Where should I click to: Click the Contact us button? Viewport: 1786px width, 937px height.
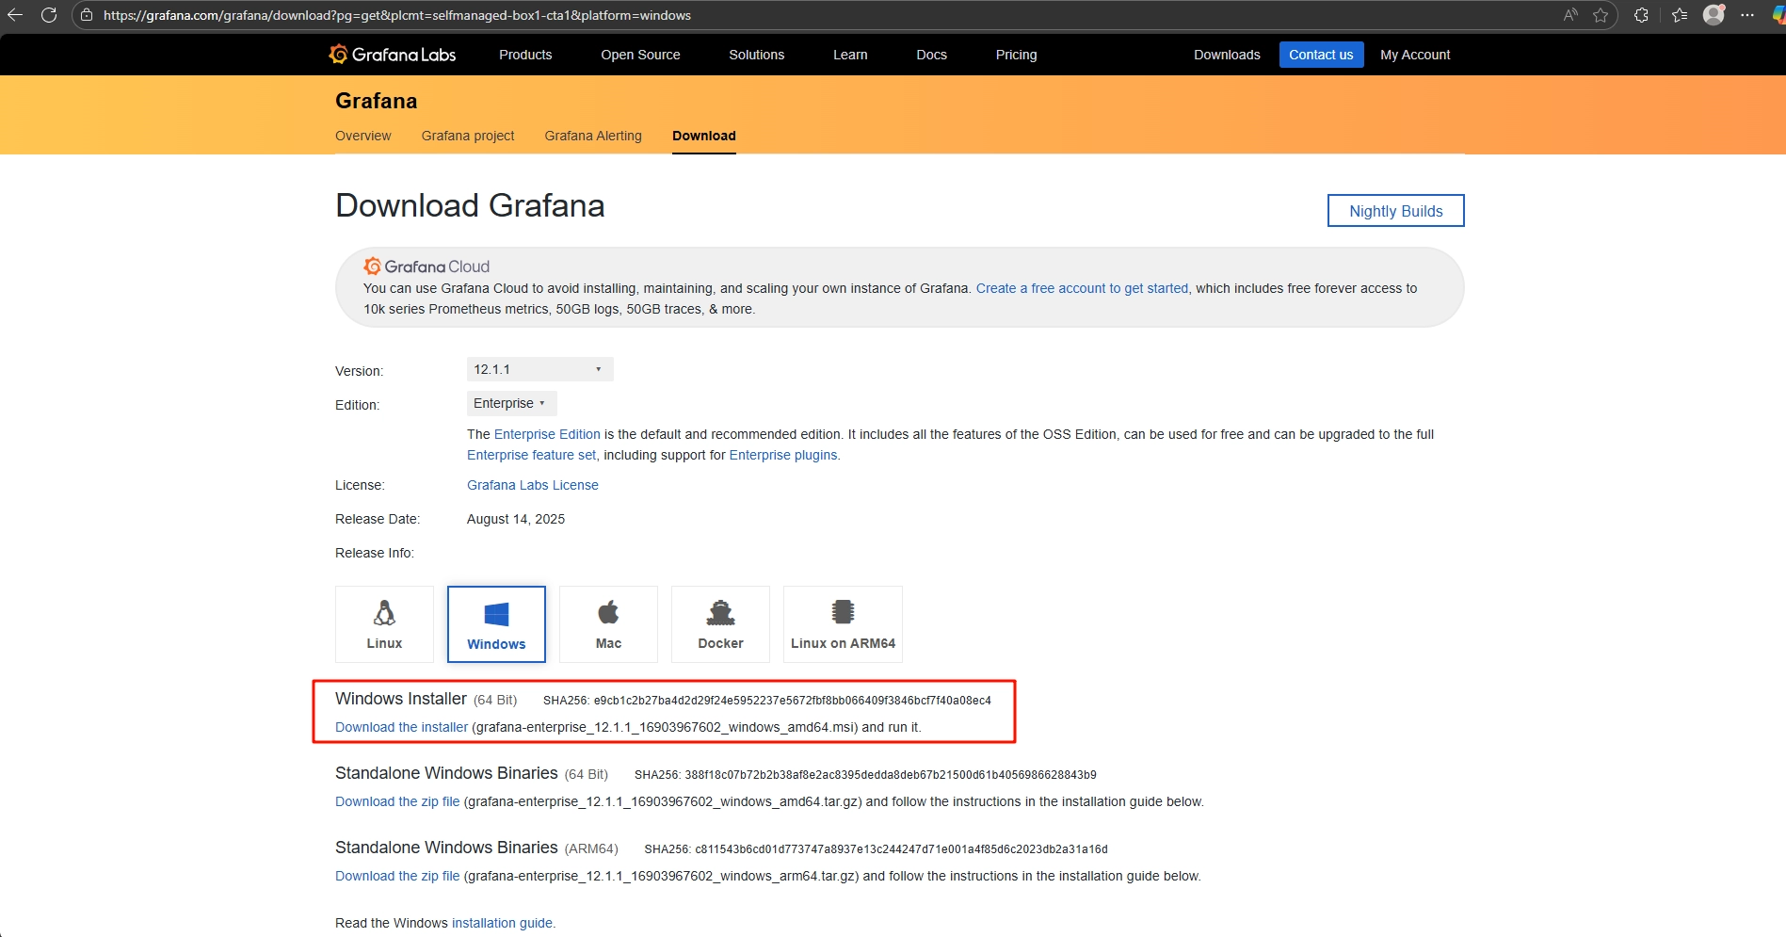pos(1321,55)
